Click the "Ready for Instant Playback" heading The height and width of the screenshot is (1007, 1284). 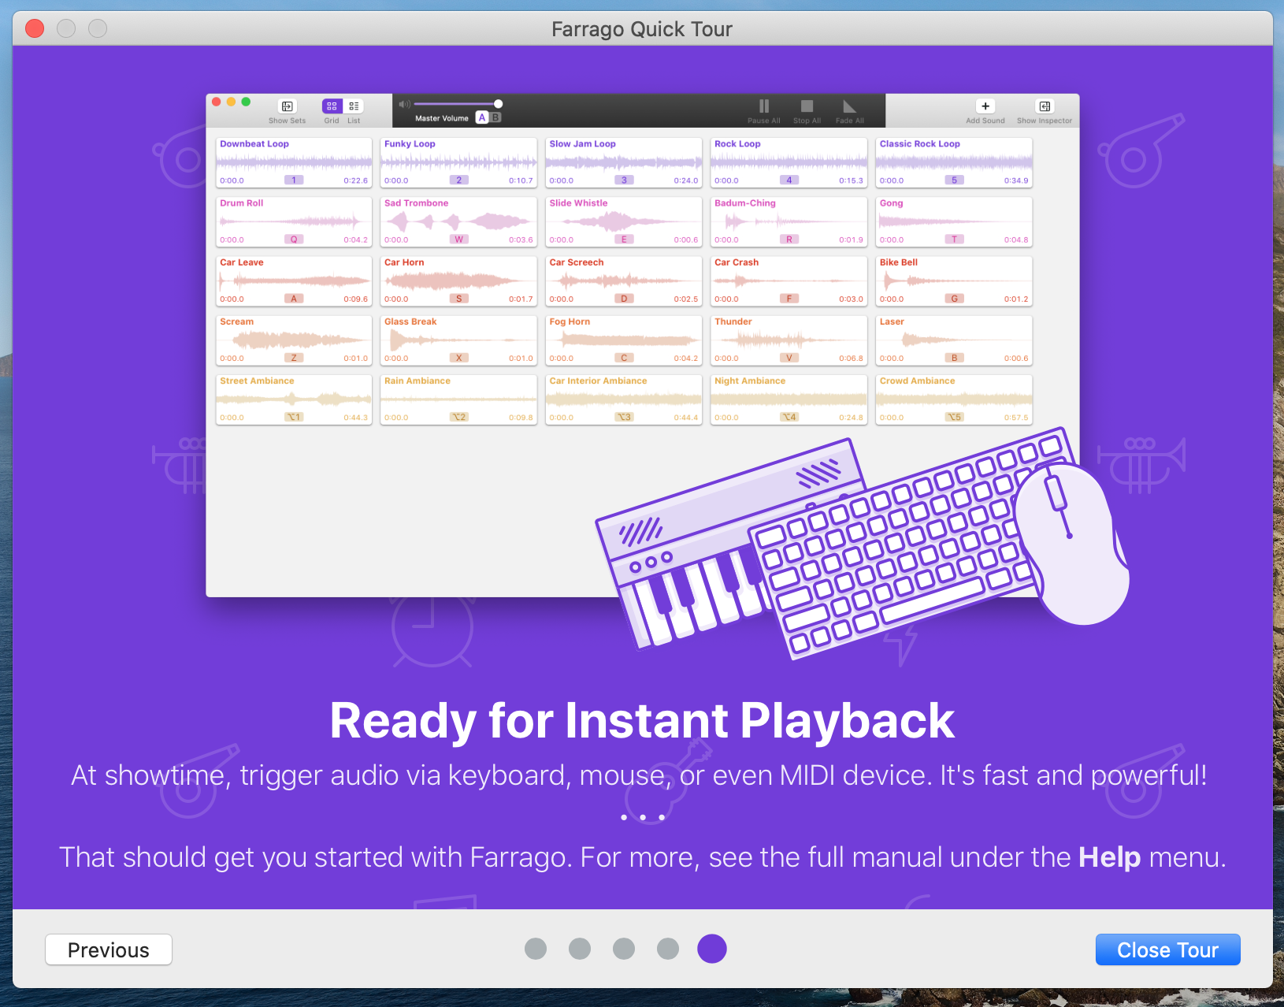642,721
